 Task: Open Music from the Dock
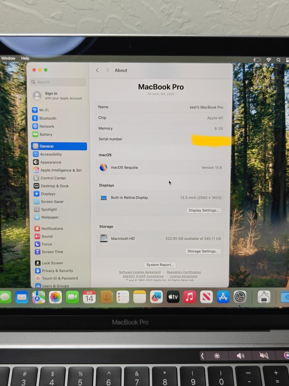pos(190,297)
